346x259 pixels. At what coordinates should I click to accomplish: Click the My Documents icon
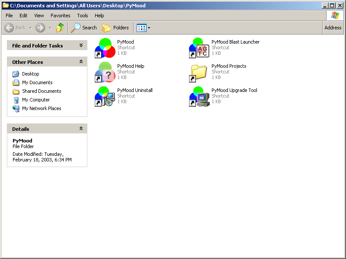(x=16, y=82)
